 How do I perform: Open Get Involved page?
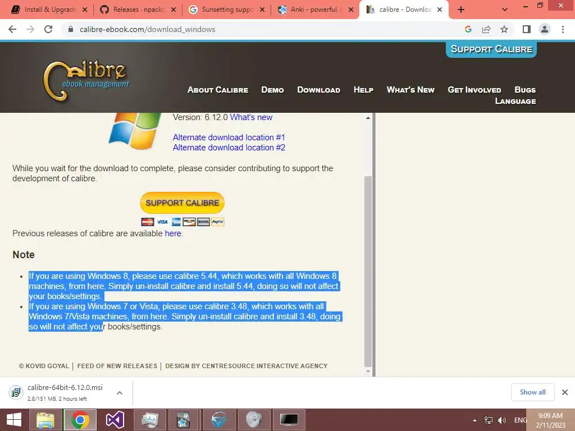474,90
